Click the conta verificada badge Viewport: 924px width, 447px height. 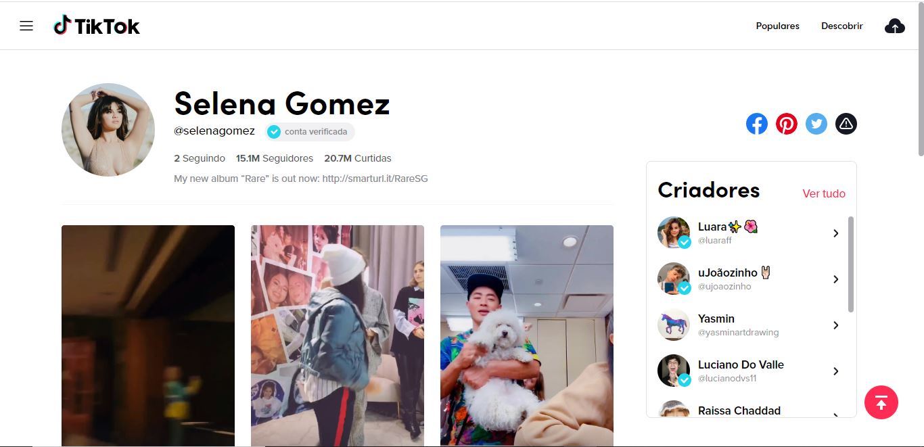pyautogui.click(x=309, y=132)
